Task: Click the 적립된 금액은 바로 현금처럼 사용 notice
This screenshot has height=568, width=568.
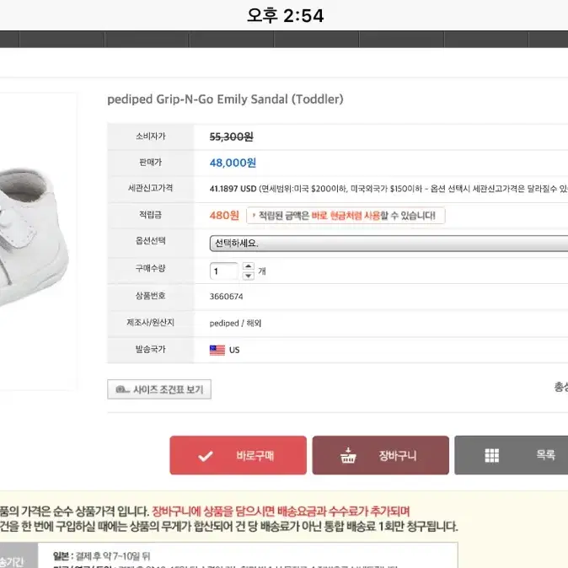Action: click(x=346, y=216)
